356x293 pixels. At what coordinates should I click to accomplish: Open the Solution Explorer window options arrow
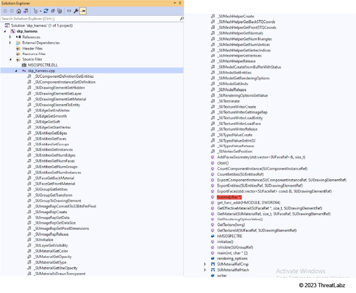(174, 3)
